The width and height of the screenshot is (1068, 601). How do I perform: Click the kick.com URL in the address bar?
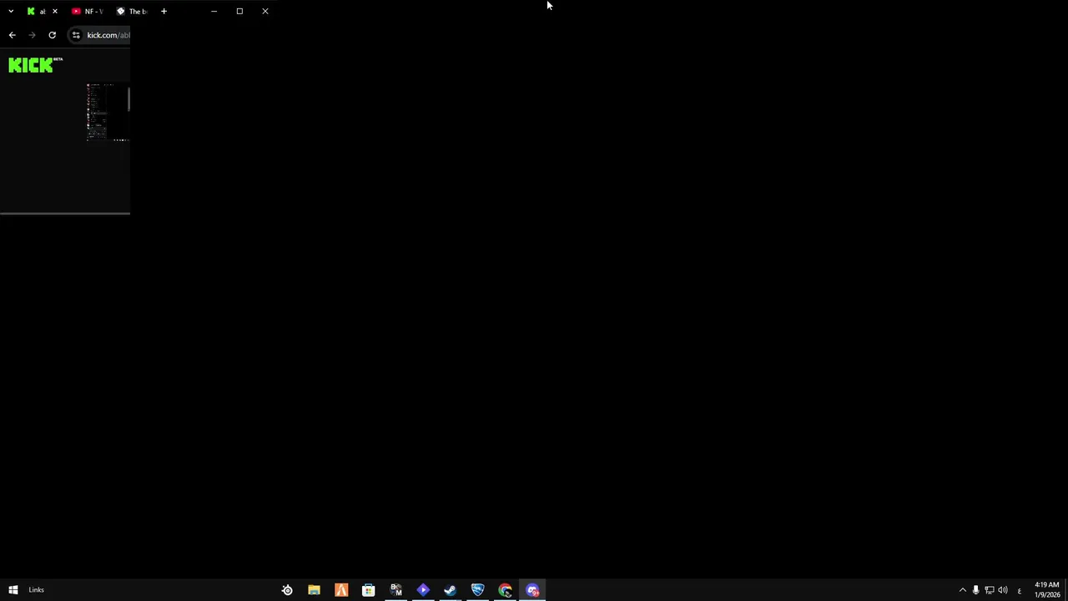[108, 35]
